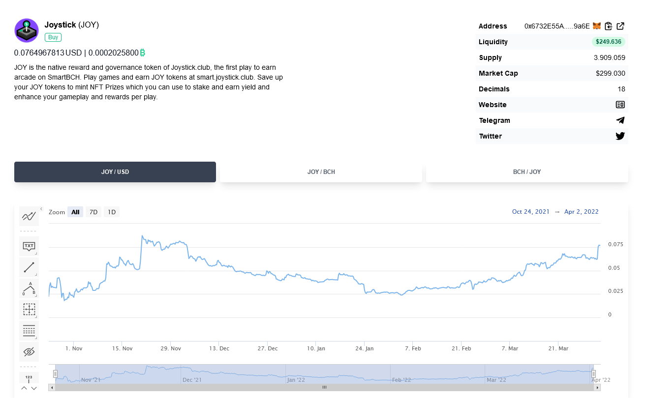The image size is (647, 398).
Task: Click the Telegram row label
Action: click(x=494, y=120)
